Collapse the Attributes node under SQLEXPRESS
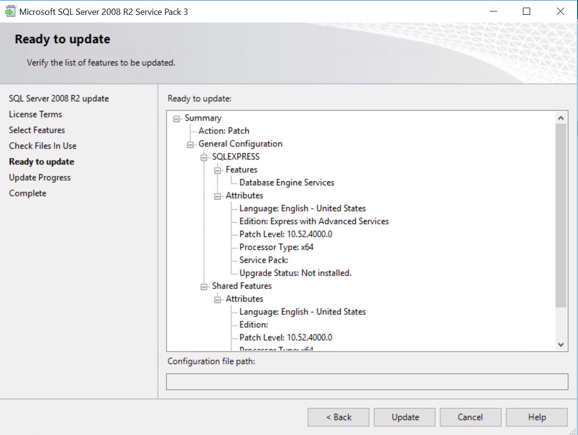This screenshot has height=435, width=578. [218, 196]
